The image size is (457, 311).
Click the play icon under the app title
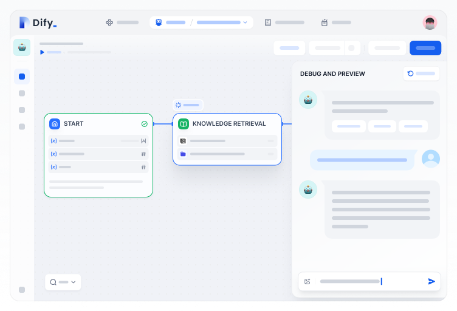(x=42, y=52)
